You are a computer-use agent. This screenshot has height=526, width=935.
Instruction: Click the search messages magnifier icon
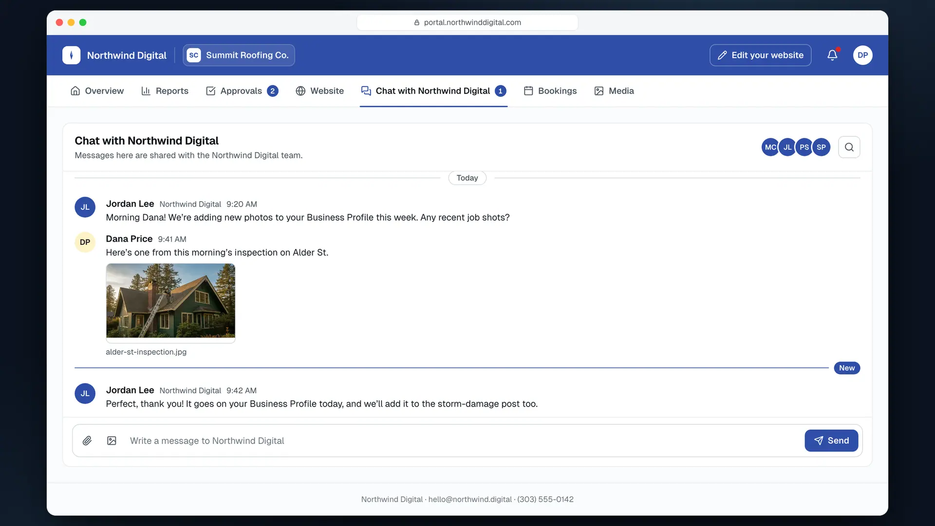point(849,147)
